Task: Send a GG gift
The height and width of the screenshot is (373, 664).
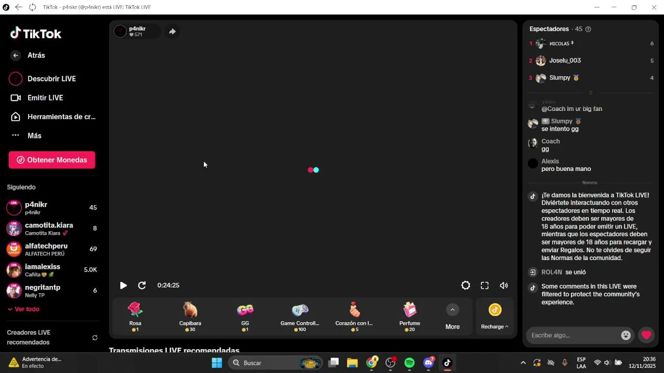Action: [245, 317]
